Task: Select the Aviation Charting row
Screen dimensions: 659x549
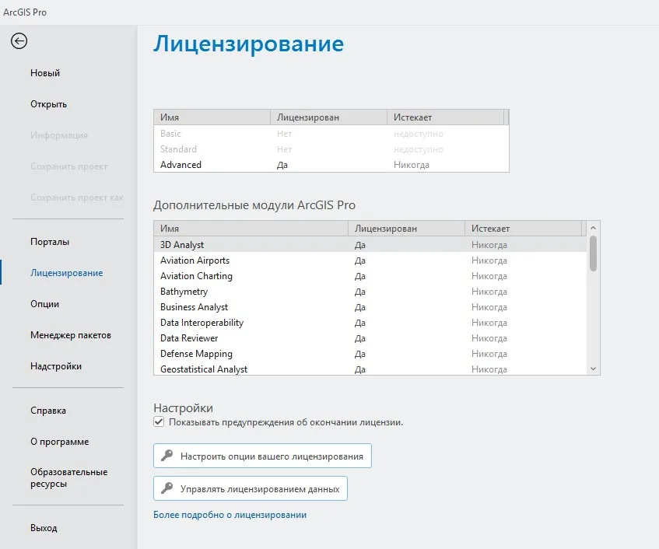Action: [370, 276]
